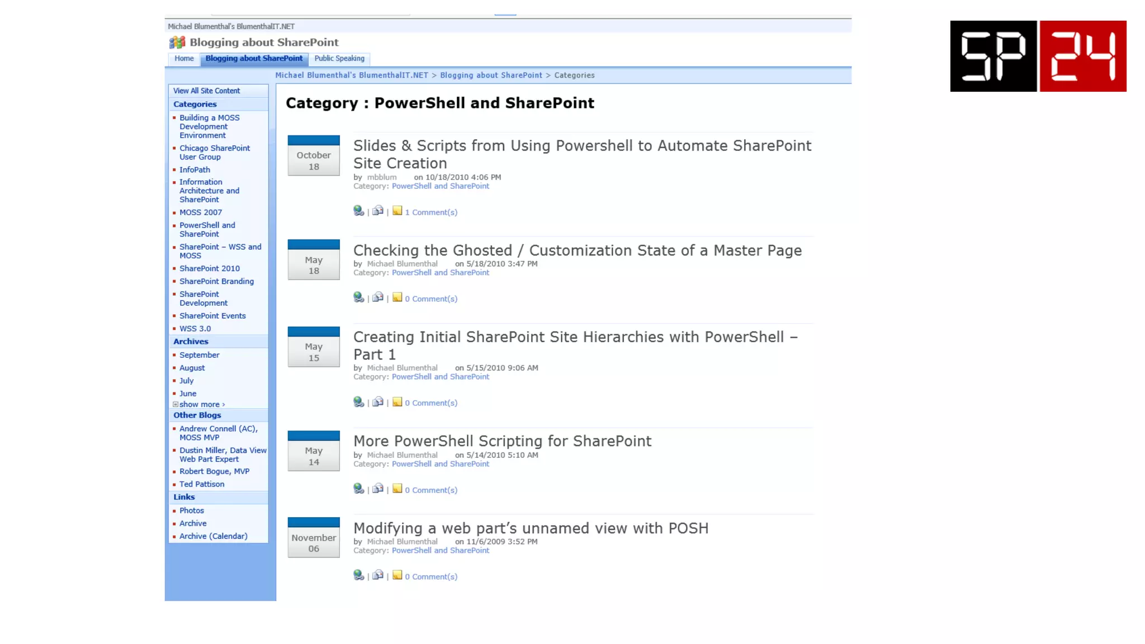Click the site logo icon beside Blogging about SharePoint
Viewport: 1145px width, 644px height.
[x=177, y=42]
